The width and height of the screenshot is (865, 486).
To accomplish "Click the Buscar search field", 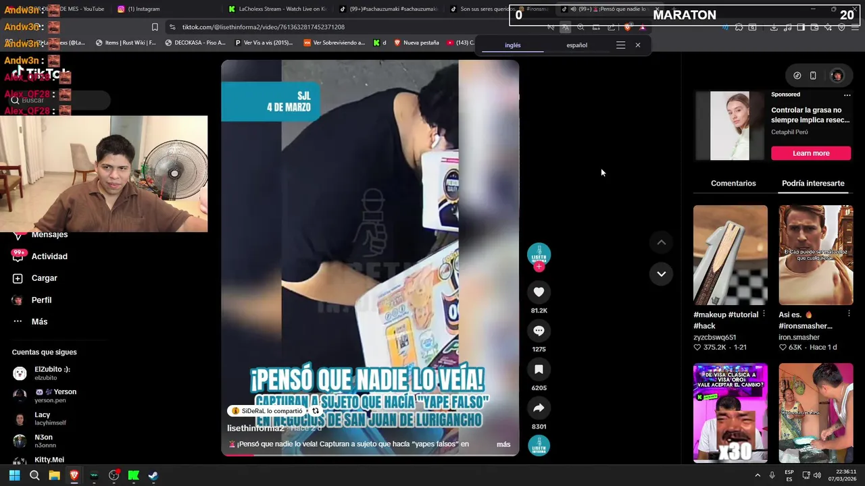I will point(61,100).
